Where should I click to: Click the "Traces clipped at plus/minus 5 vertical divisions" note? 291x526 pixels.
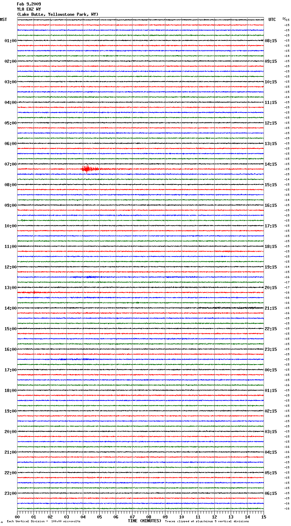(x=207, y=522)
